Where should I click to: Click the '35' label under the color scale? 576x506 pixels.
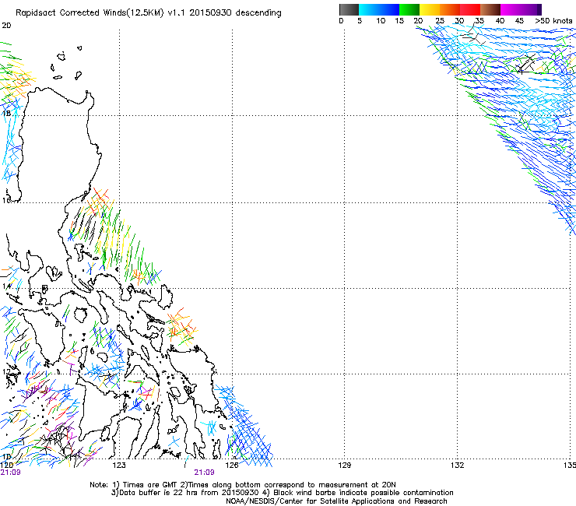pos(479,21)
